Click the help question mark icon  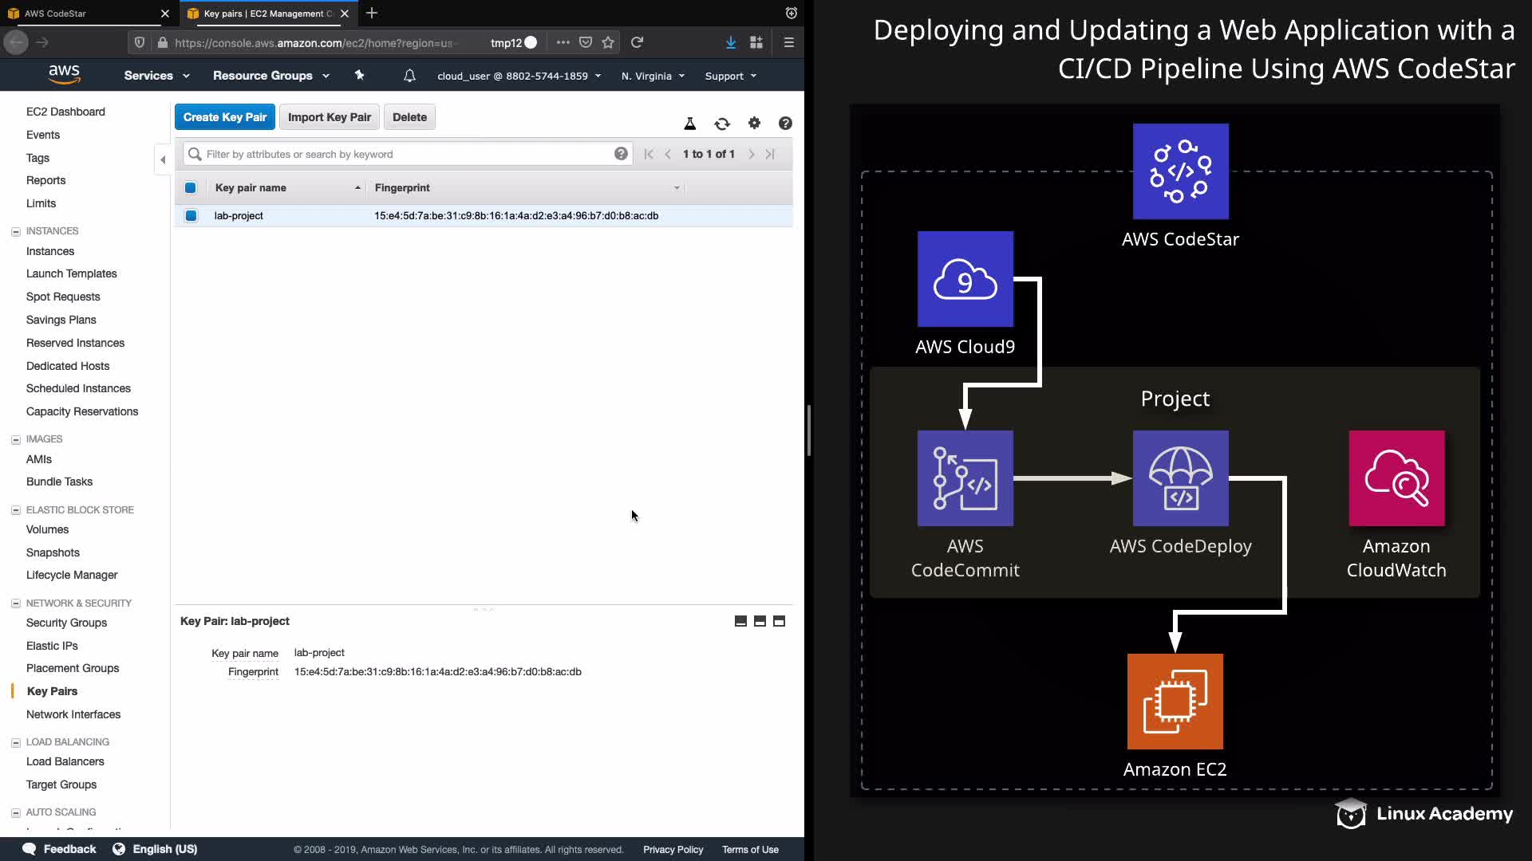[785, 123]
